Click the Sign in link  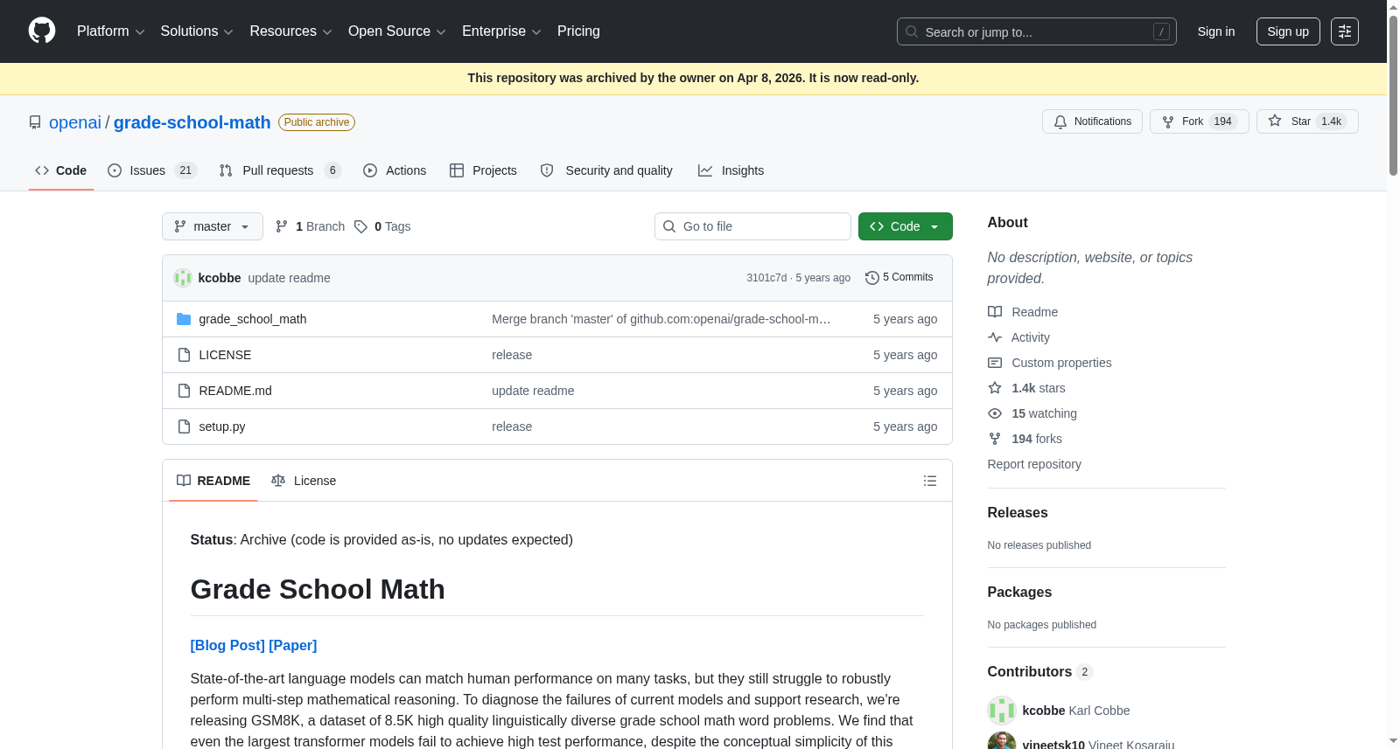tap(1216, 31)
